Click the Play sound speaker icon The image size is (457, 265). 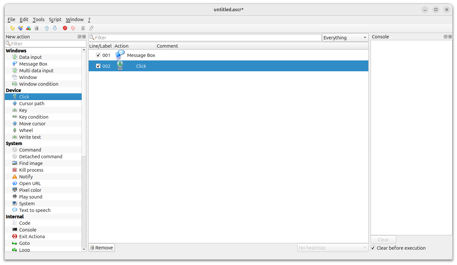[15, 197]
